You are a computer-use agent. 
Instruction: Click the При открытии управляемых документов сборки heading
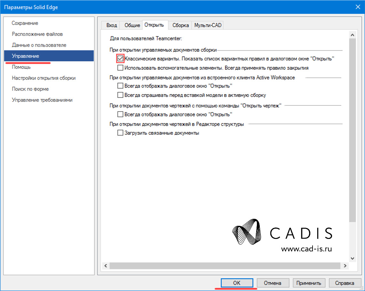tap(163, 50)
